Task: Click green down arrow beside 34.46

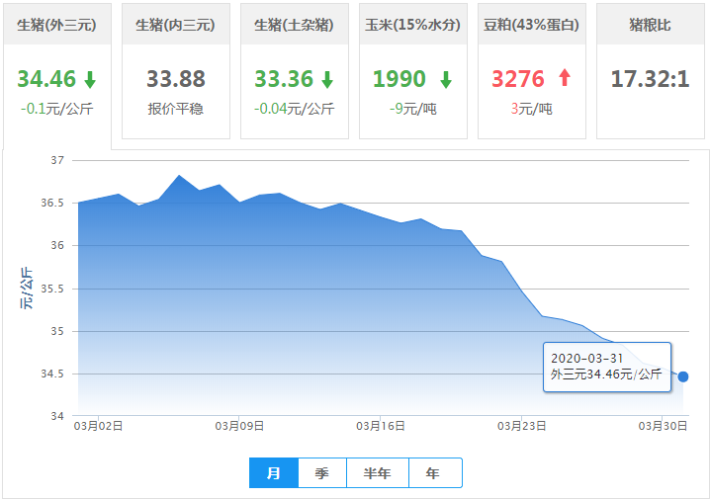Action: pyautogui.click(x=90, y=80)
